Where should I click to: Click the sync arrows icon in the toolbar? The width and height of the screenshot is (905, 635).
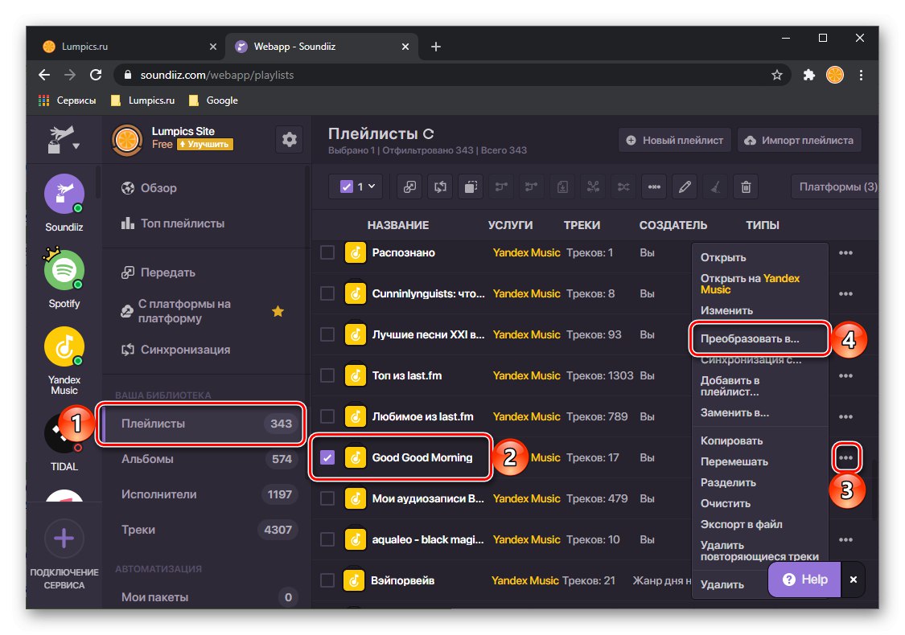point(440,186)
